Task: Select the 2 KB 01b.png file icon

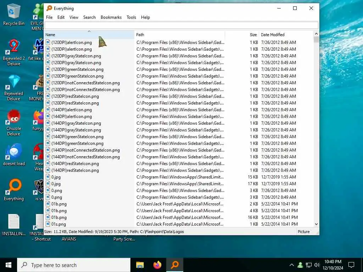Action: tap(48, 204)
